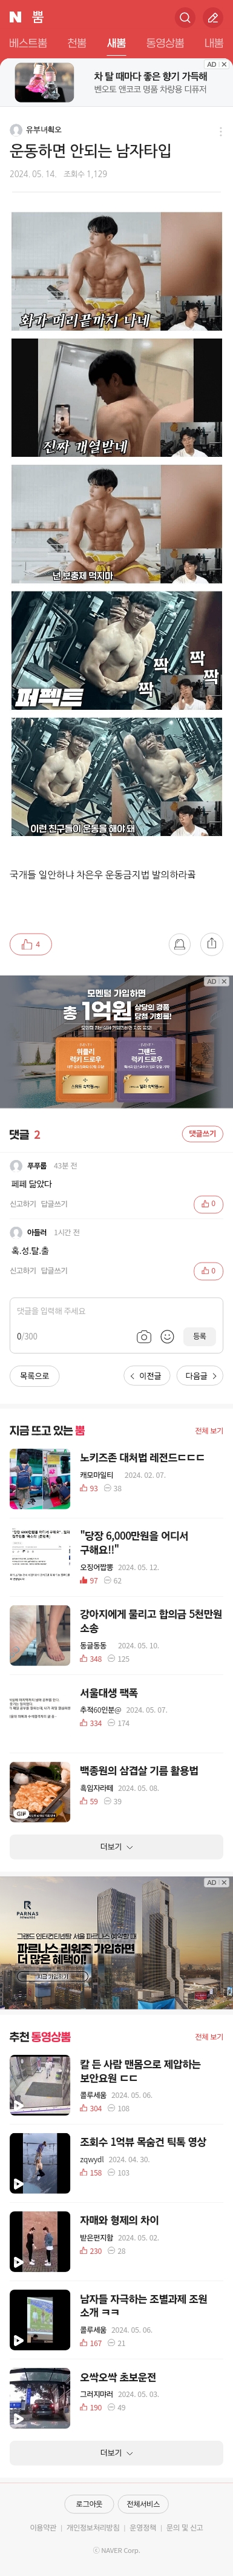Tap the write-post pencil icon
This screenshot has width=233, height=2576.
pyautogui.click(x=212, y=17)
